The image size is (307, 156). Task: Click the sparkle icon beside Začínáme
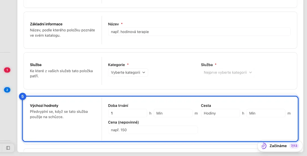264,146
